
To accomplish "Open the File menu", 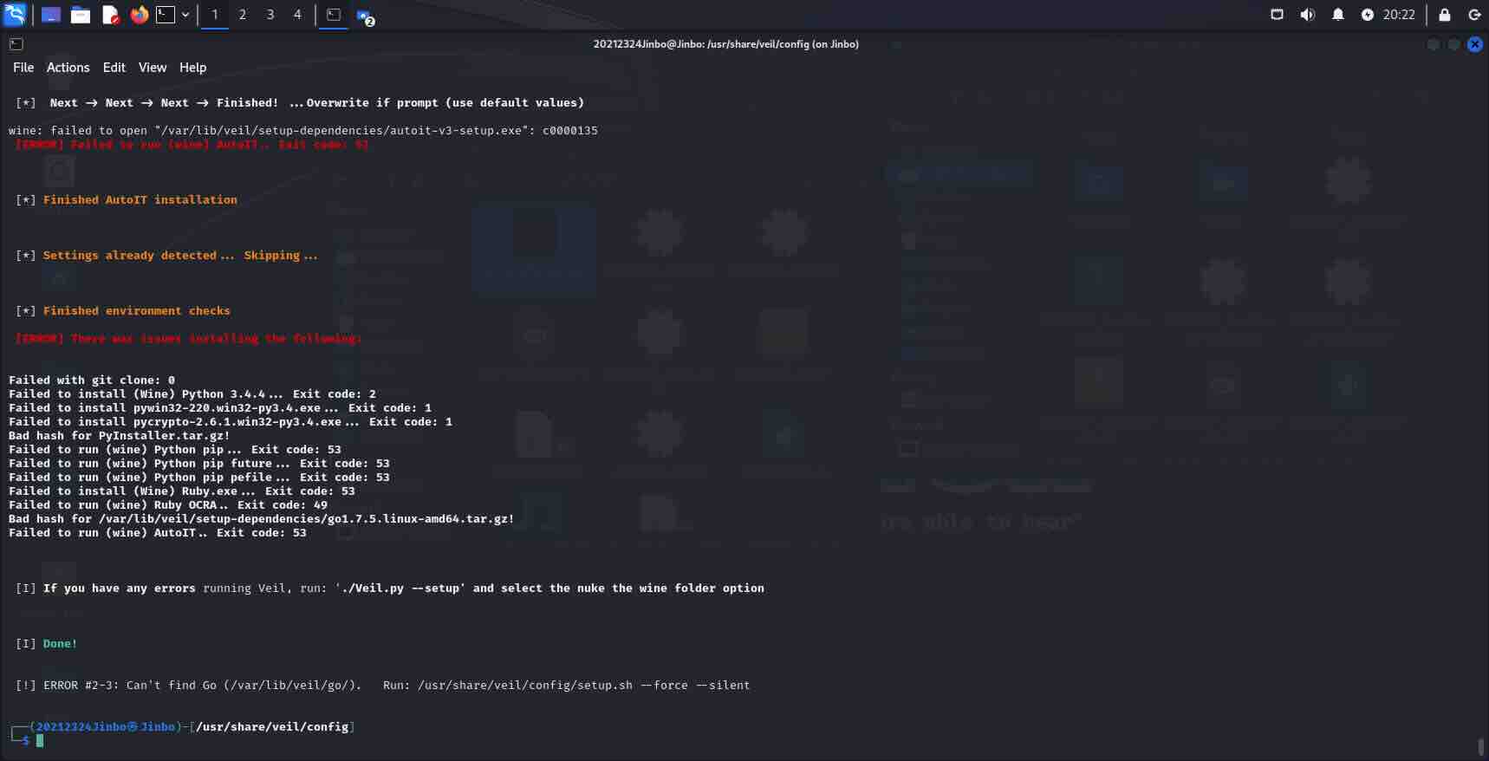I will [23, 68].
